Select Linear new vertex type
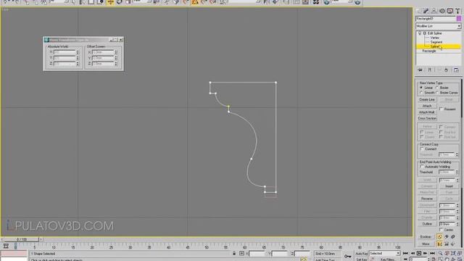The width and height of the screenshot is (464, 261). (x=421, y=88)
